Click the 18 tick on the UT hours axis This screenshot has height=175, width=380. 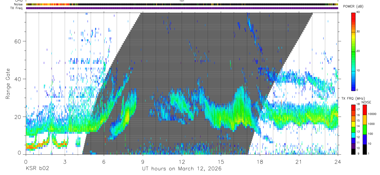pyautogui.click(x=260, y=161)
